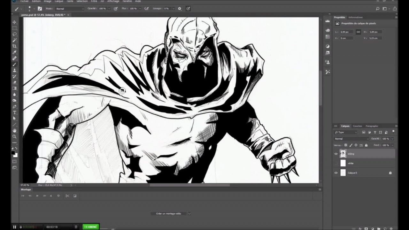The height and width of the screenshot is (230, 409).
Task: Select the Crop tool
Action: pos(15,46)
